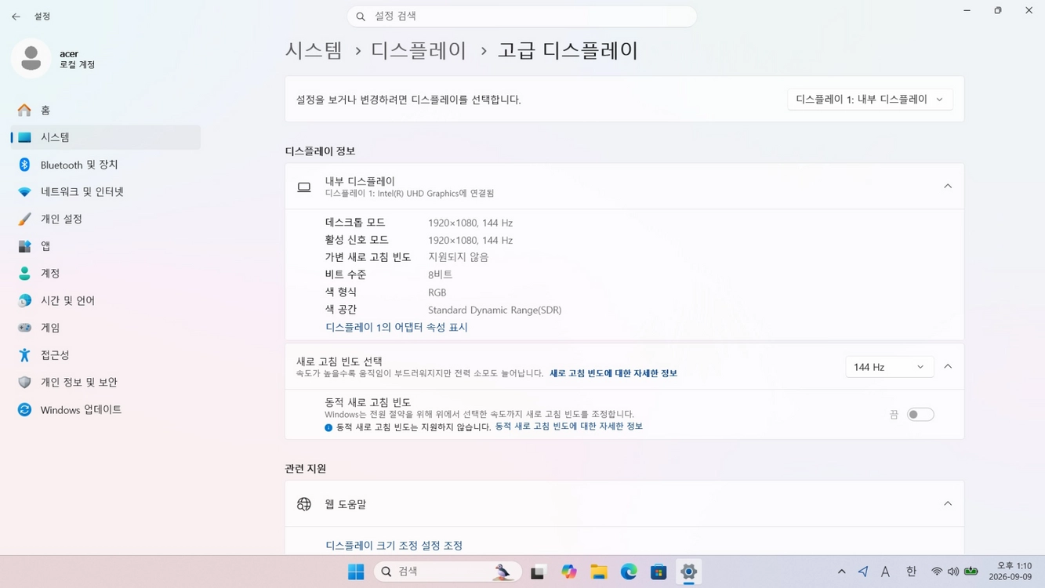Click the laptop icon beside 내부 디스플레이
Screen dimensions: 1045x588
click(304, 187)
